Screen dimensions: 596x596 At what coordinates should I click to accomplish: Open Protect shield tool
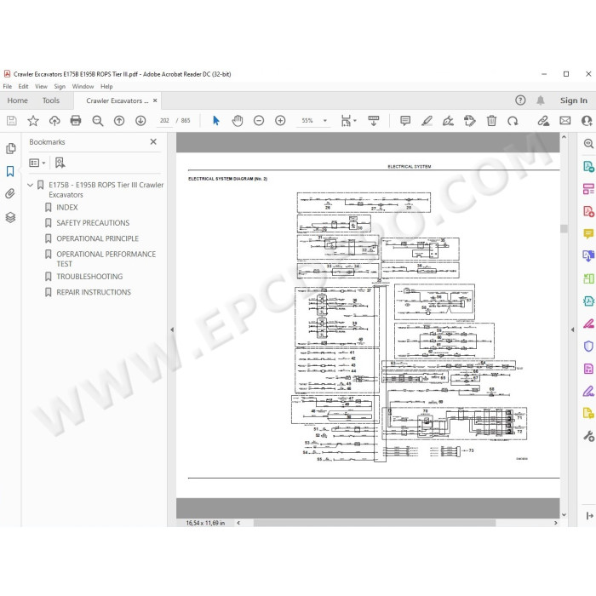click(x=588, y=347)
